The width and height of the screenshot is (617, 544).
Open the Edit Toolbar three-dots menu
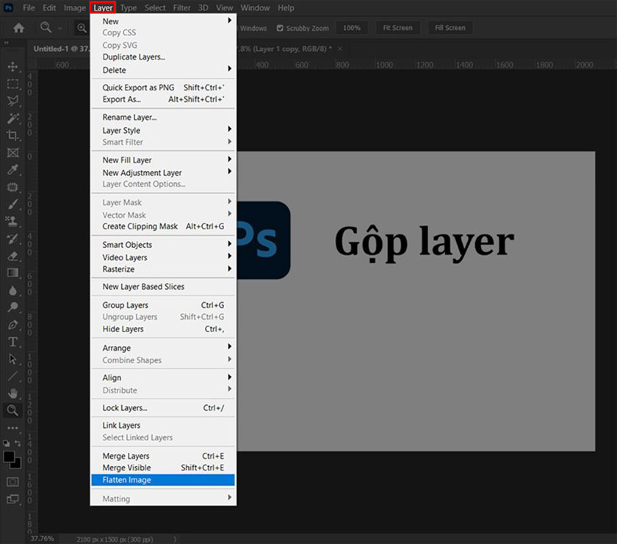pyautogui.click(x=12, y=428)
